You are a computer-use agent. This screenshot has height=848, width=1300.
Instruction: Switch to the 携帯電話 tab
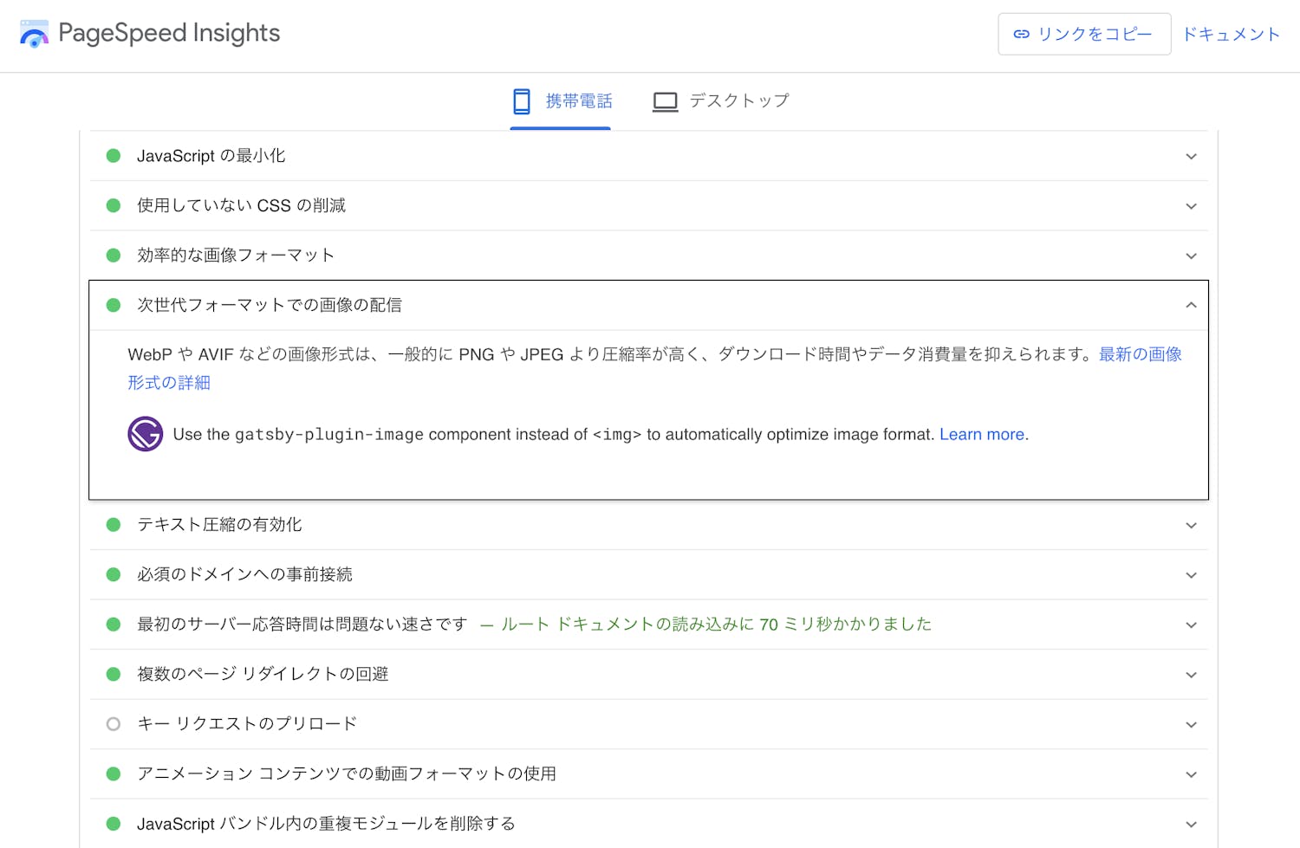point(578,101)
